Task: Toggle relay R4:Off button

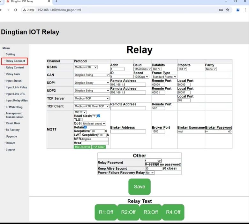Action: (173, 212)
